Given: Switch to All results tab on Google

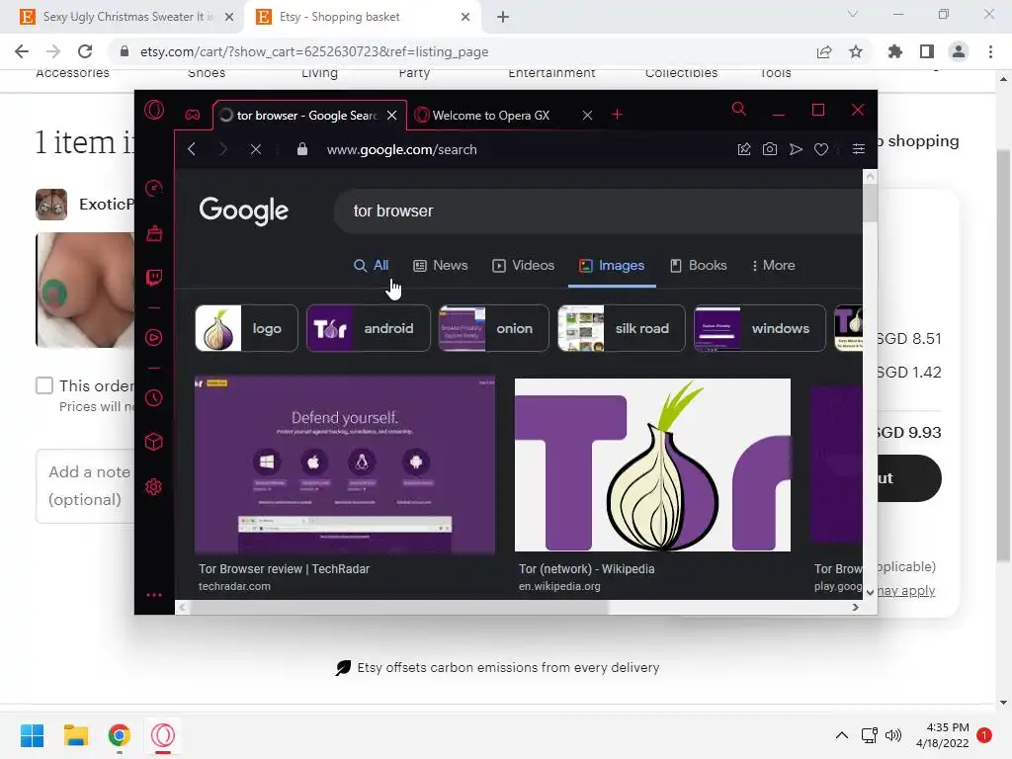Looking at the screenshot, I should (x=372, y=265).
